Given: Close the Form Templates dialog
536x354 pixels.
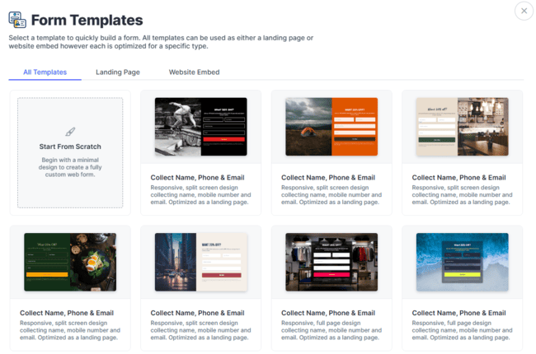Looking at the screenshot, I should point(524,11).
